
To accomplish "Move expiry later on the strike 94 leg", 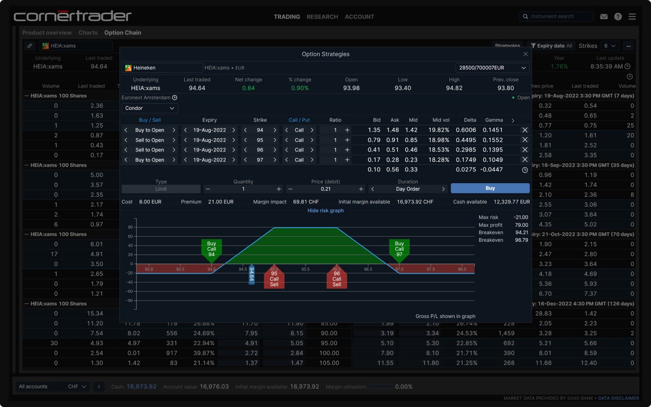I will tap(233, 130).
